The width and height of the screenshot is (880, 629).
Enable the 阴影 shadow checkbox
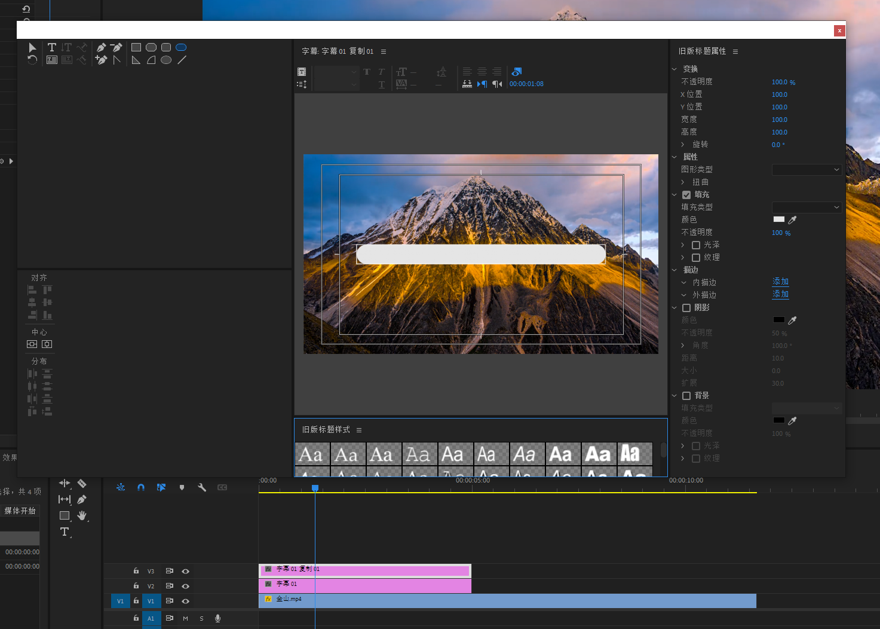point(686,308)
